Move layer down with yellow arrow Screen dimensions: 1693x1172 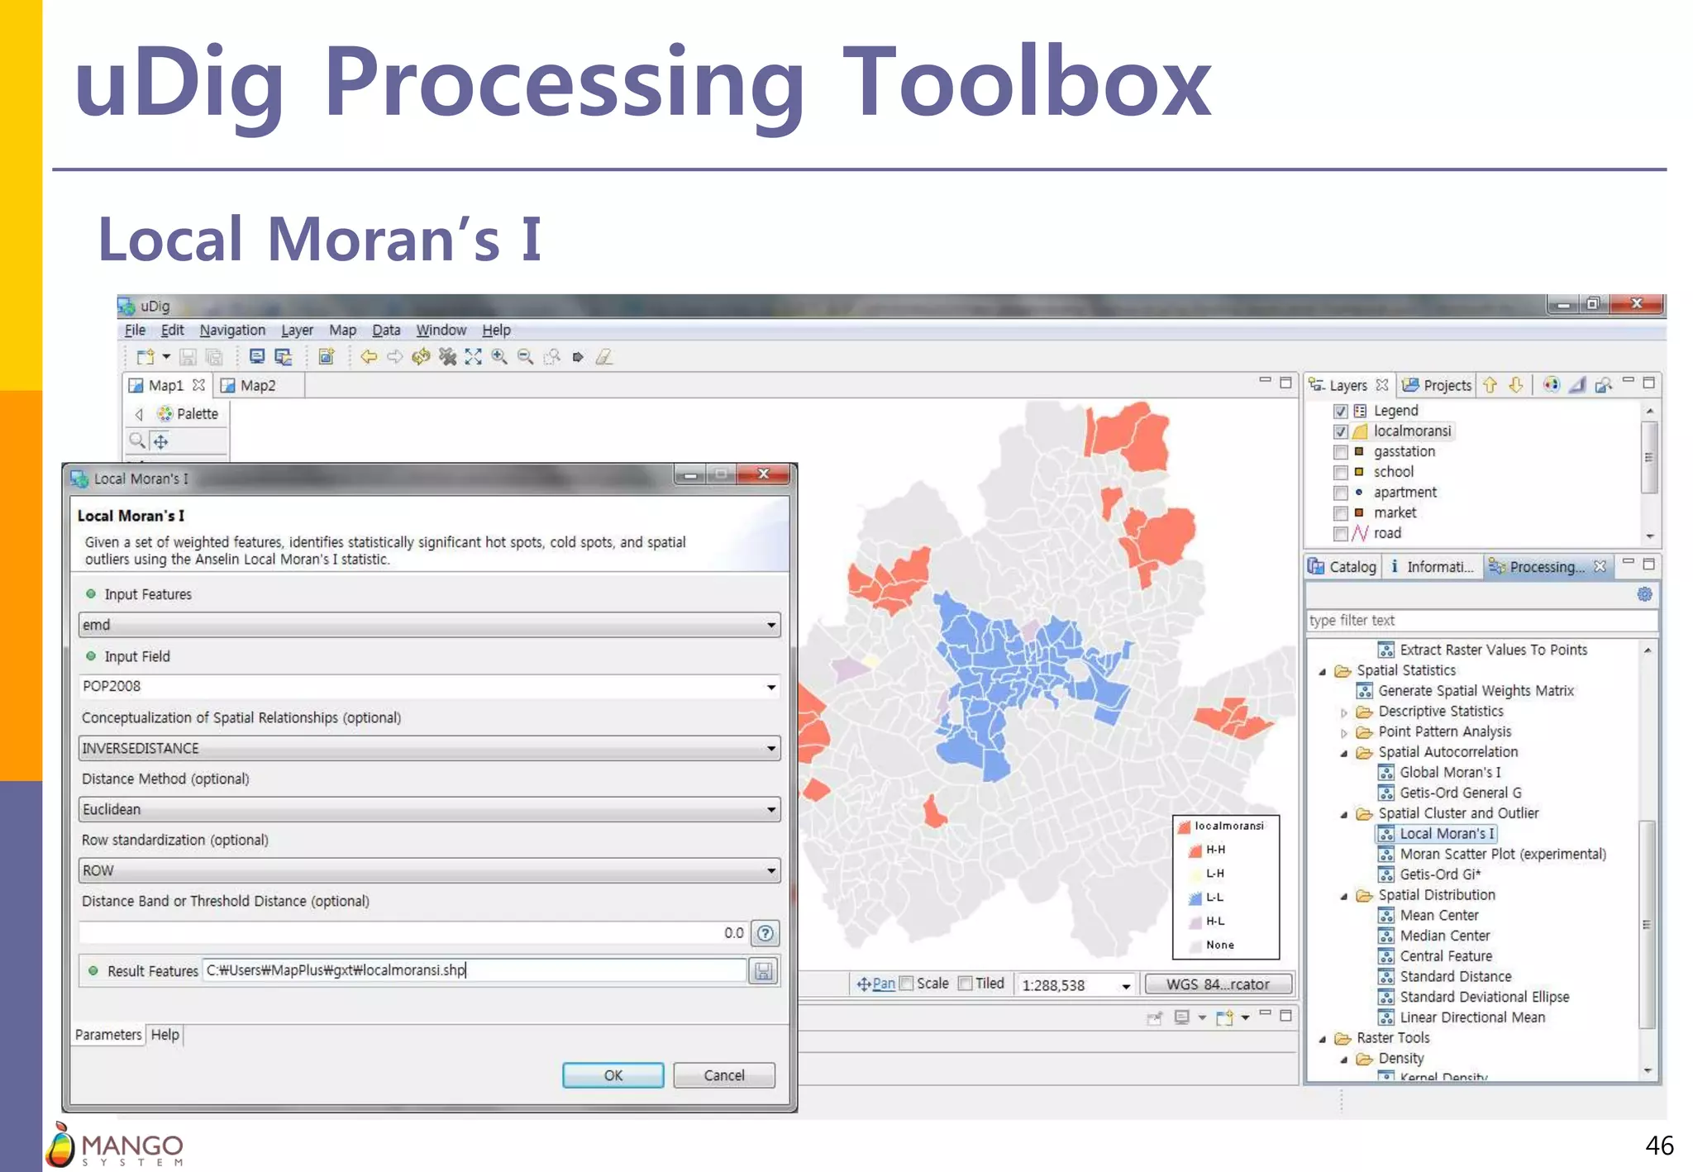(1516, 385)
